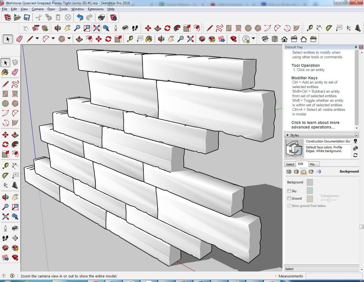Open the Extension Warehouse ruby icon
Viewport: 364px width, 282px height.
[233, 39]
